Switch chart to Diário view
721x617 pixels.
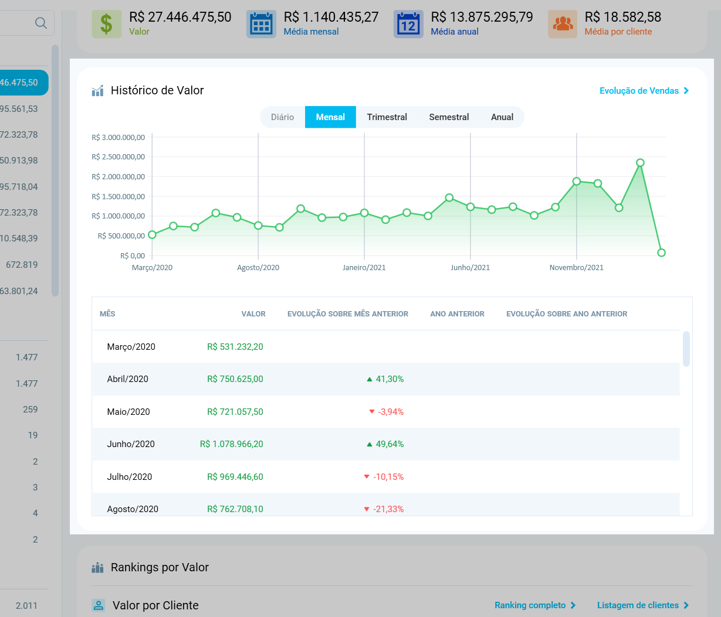[x=282, y=117]
